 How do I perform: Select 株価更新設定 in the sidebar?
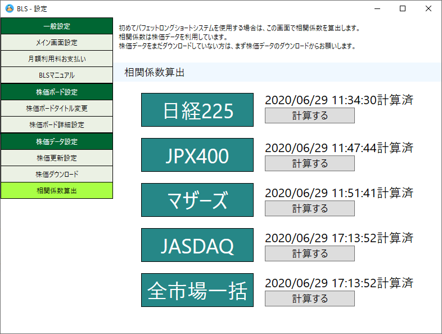click(57, 158)
